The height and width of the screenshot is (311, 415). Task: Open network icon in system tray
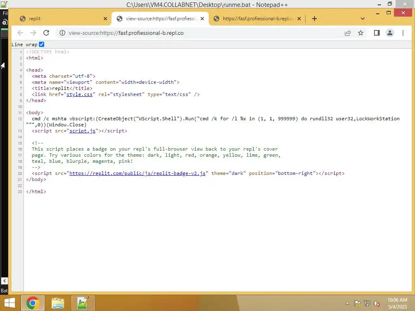[367, 303]
